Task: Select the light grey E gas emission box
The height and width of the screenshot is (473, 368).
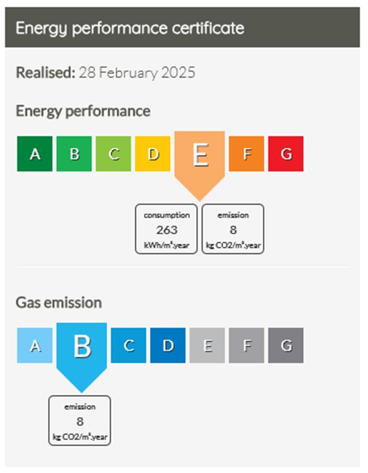Action: click(x=208, y=345)
